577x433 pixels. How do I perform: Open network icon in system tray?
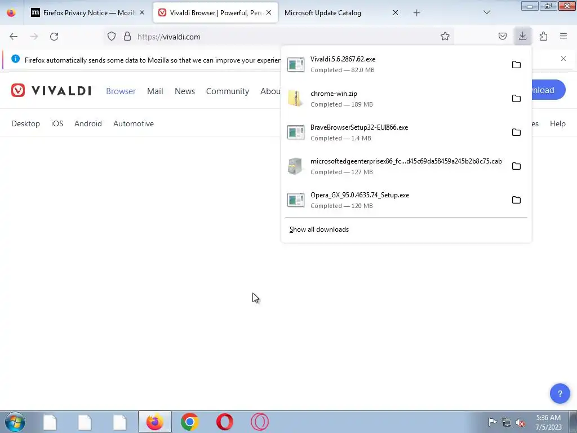(x=507, y=422)
